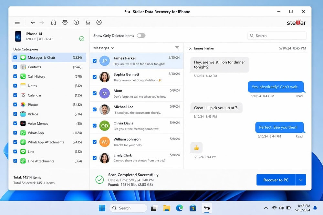Open the Windows Start button
The image size is (323, 215).
(x=102, y=208)
